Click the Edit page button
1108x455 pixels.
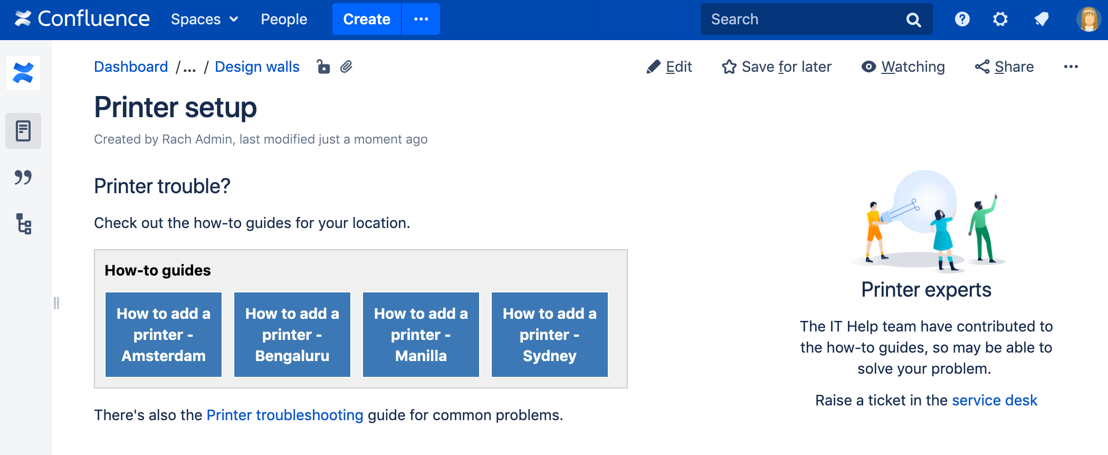point(669,67)
